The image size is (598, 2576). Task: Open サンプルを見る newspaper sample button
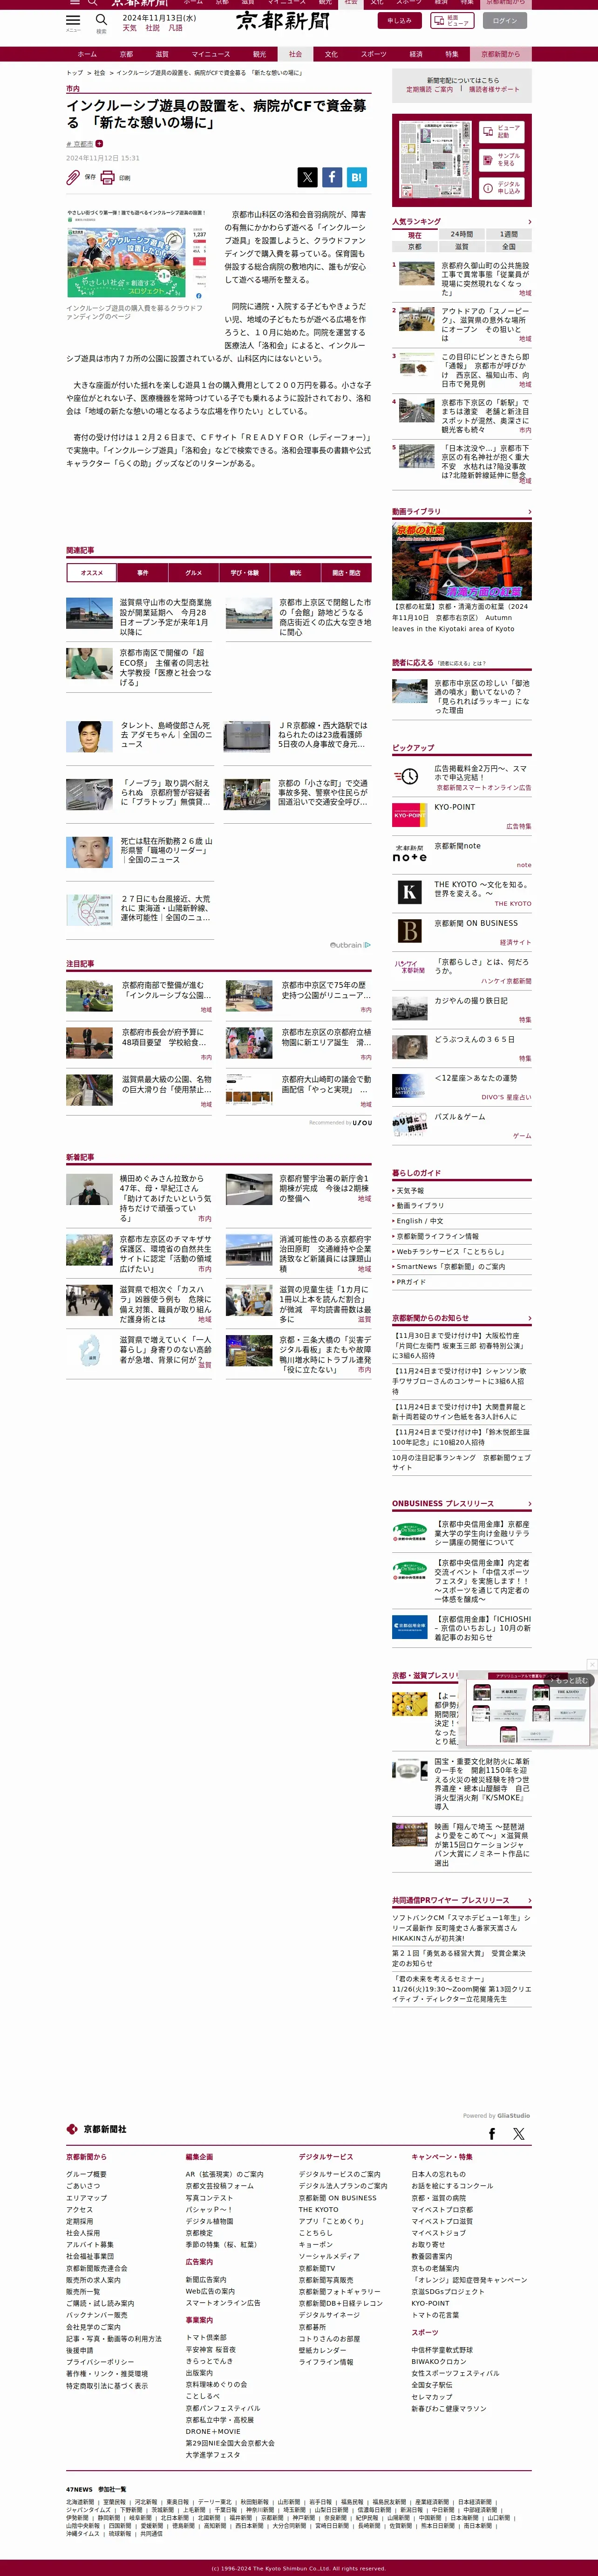pyautogui.click(x=501, y=159)
